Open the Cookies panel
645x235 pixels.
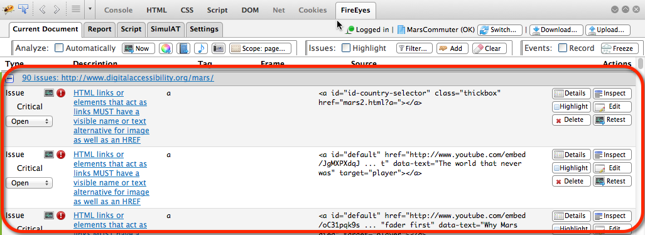pos(313,10)
